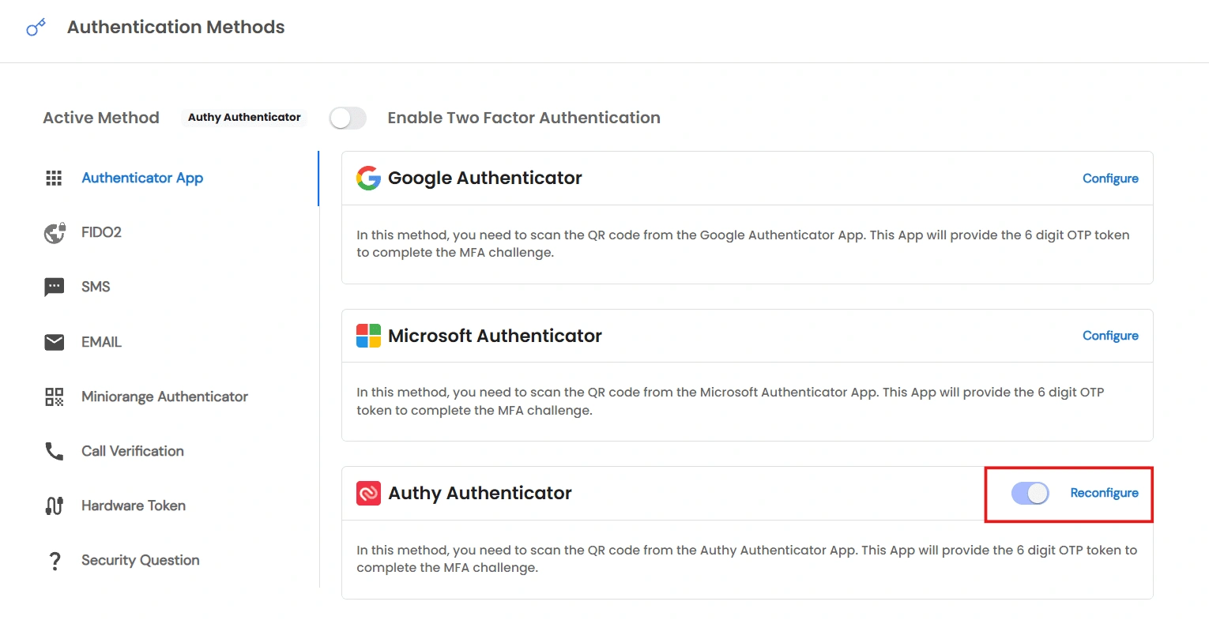Toggle off Authy Authenticator switch
The image size is (1209, 624).
coord(1030,493)
